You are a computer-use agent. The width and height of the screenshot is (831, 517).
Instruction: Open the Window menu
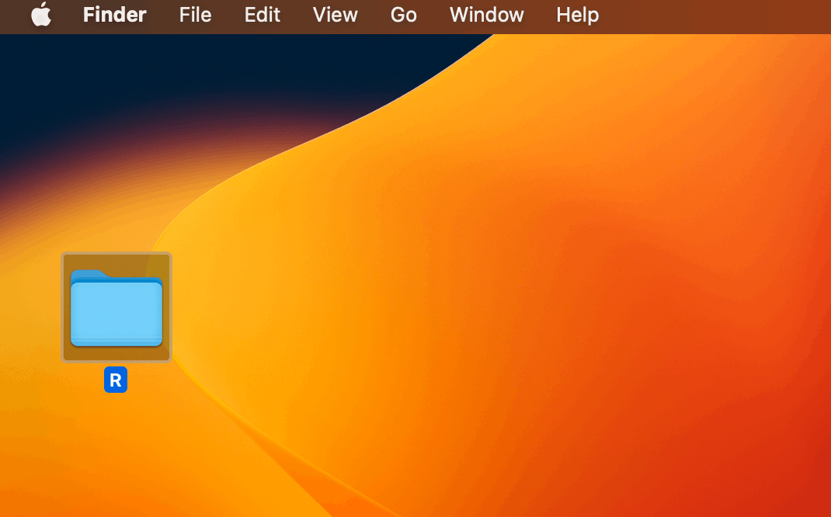click(486, 15)
